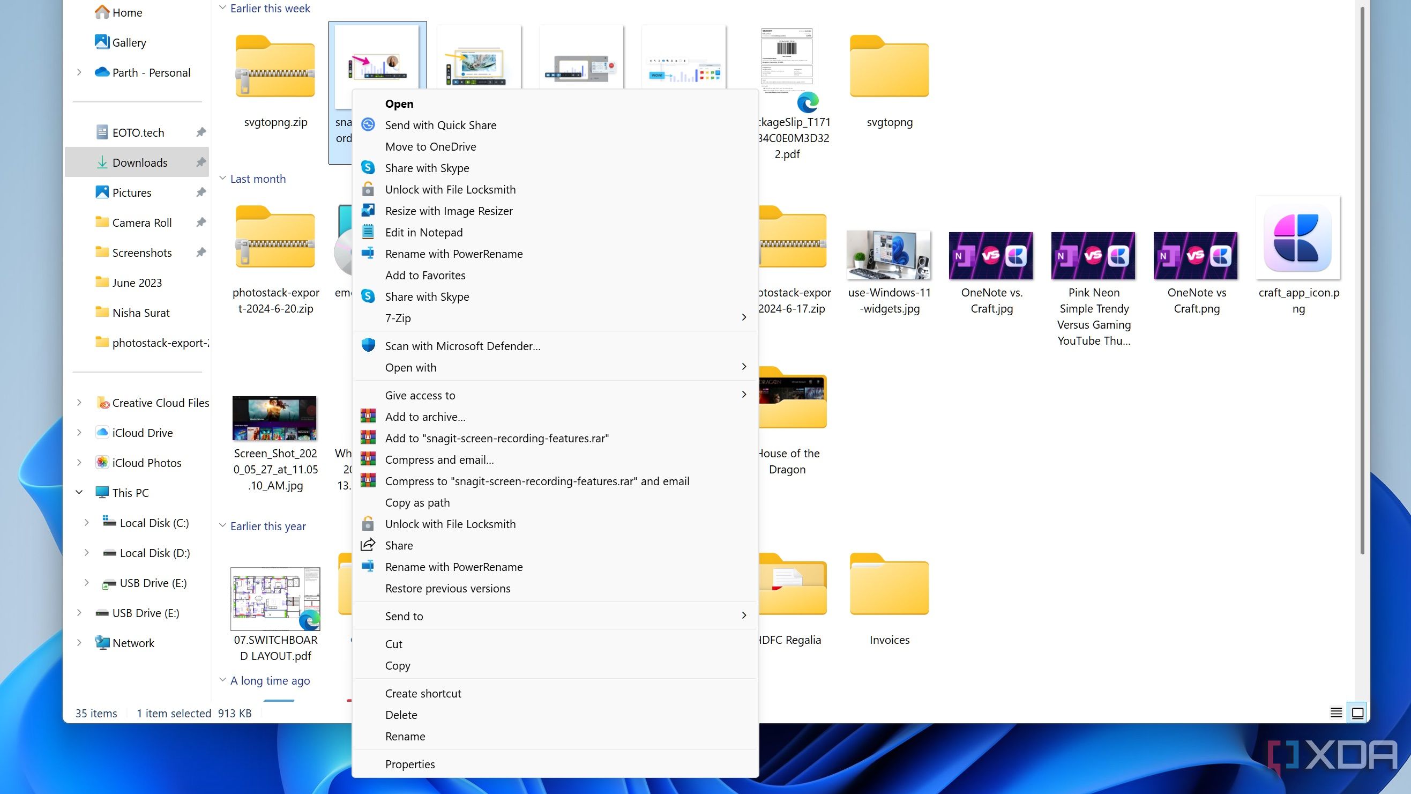
Task: Click the Downloads folder in sidebar
Action: (x=139, y=161)
